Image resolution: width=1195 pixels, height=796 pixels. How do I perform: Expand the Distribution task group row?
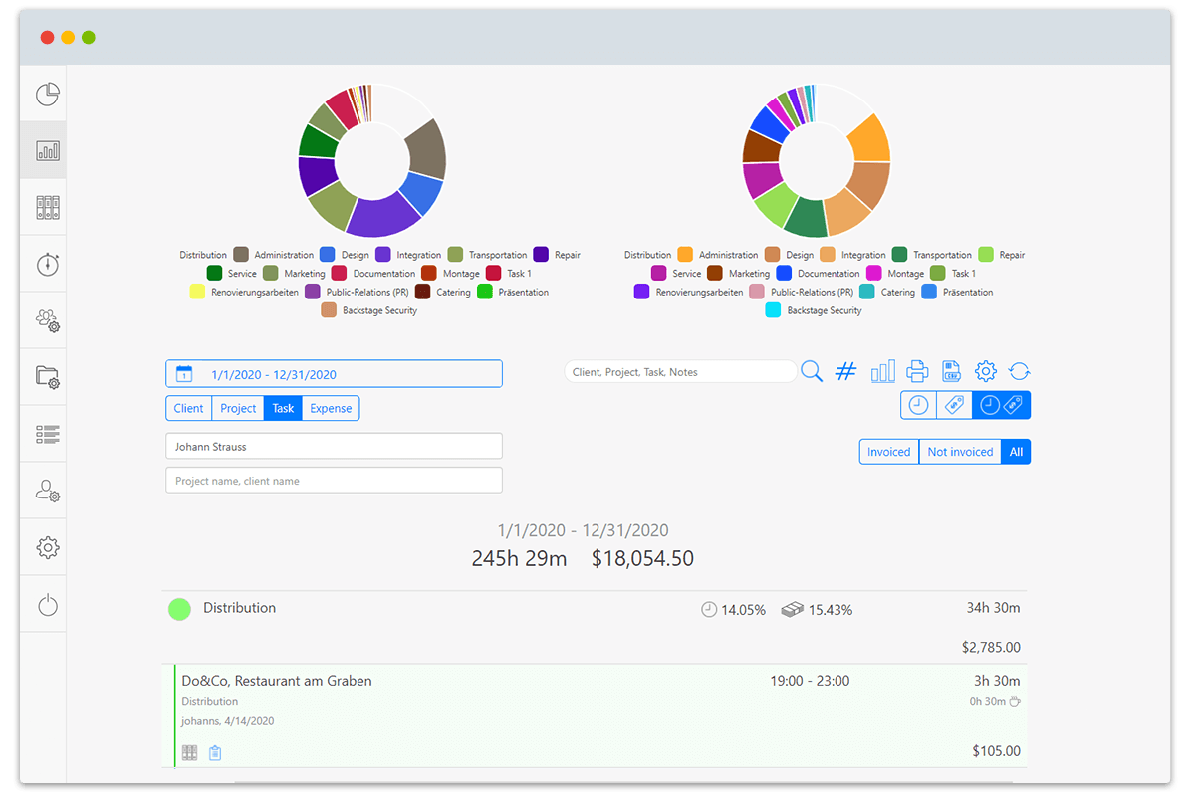(x=596, y=627)
